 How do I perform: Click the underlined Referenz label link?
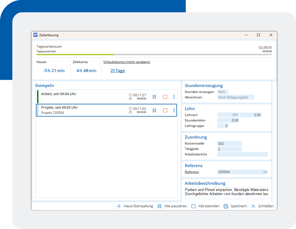tap(192, 172)
